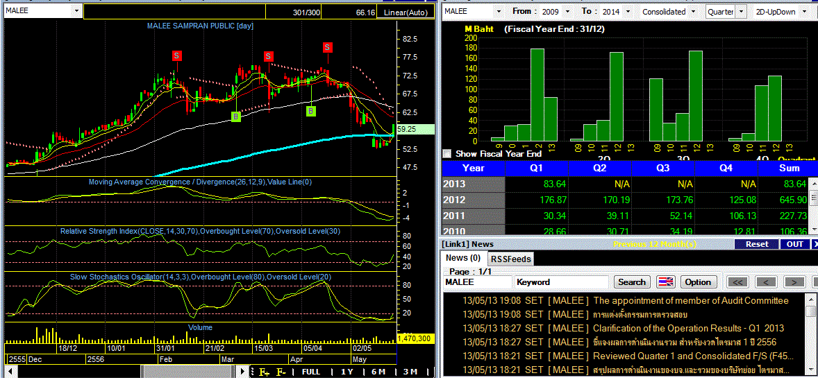The width and height of the screenshot is (818, 380).
Task: Click the 59.25 current price label
Action: (x=415, y=129)
